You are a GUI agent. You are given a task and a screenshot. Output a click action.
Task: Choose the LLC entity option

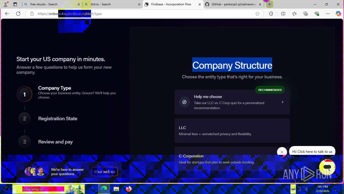[232, 131]
